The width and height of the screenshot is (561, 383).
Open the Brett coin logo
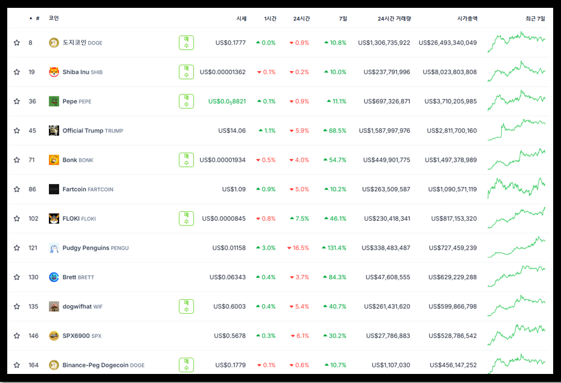coord(54,277)
